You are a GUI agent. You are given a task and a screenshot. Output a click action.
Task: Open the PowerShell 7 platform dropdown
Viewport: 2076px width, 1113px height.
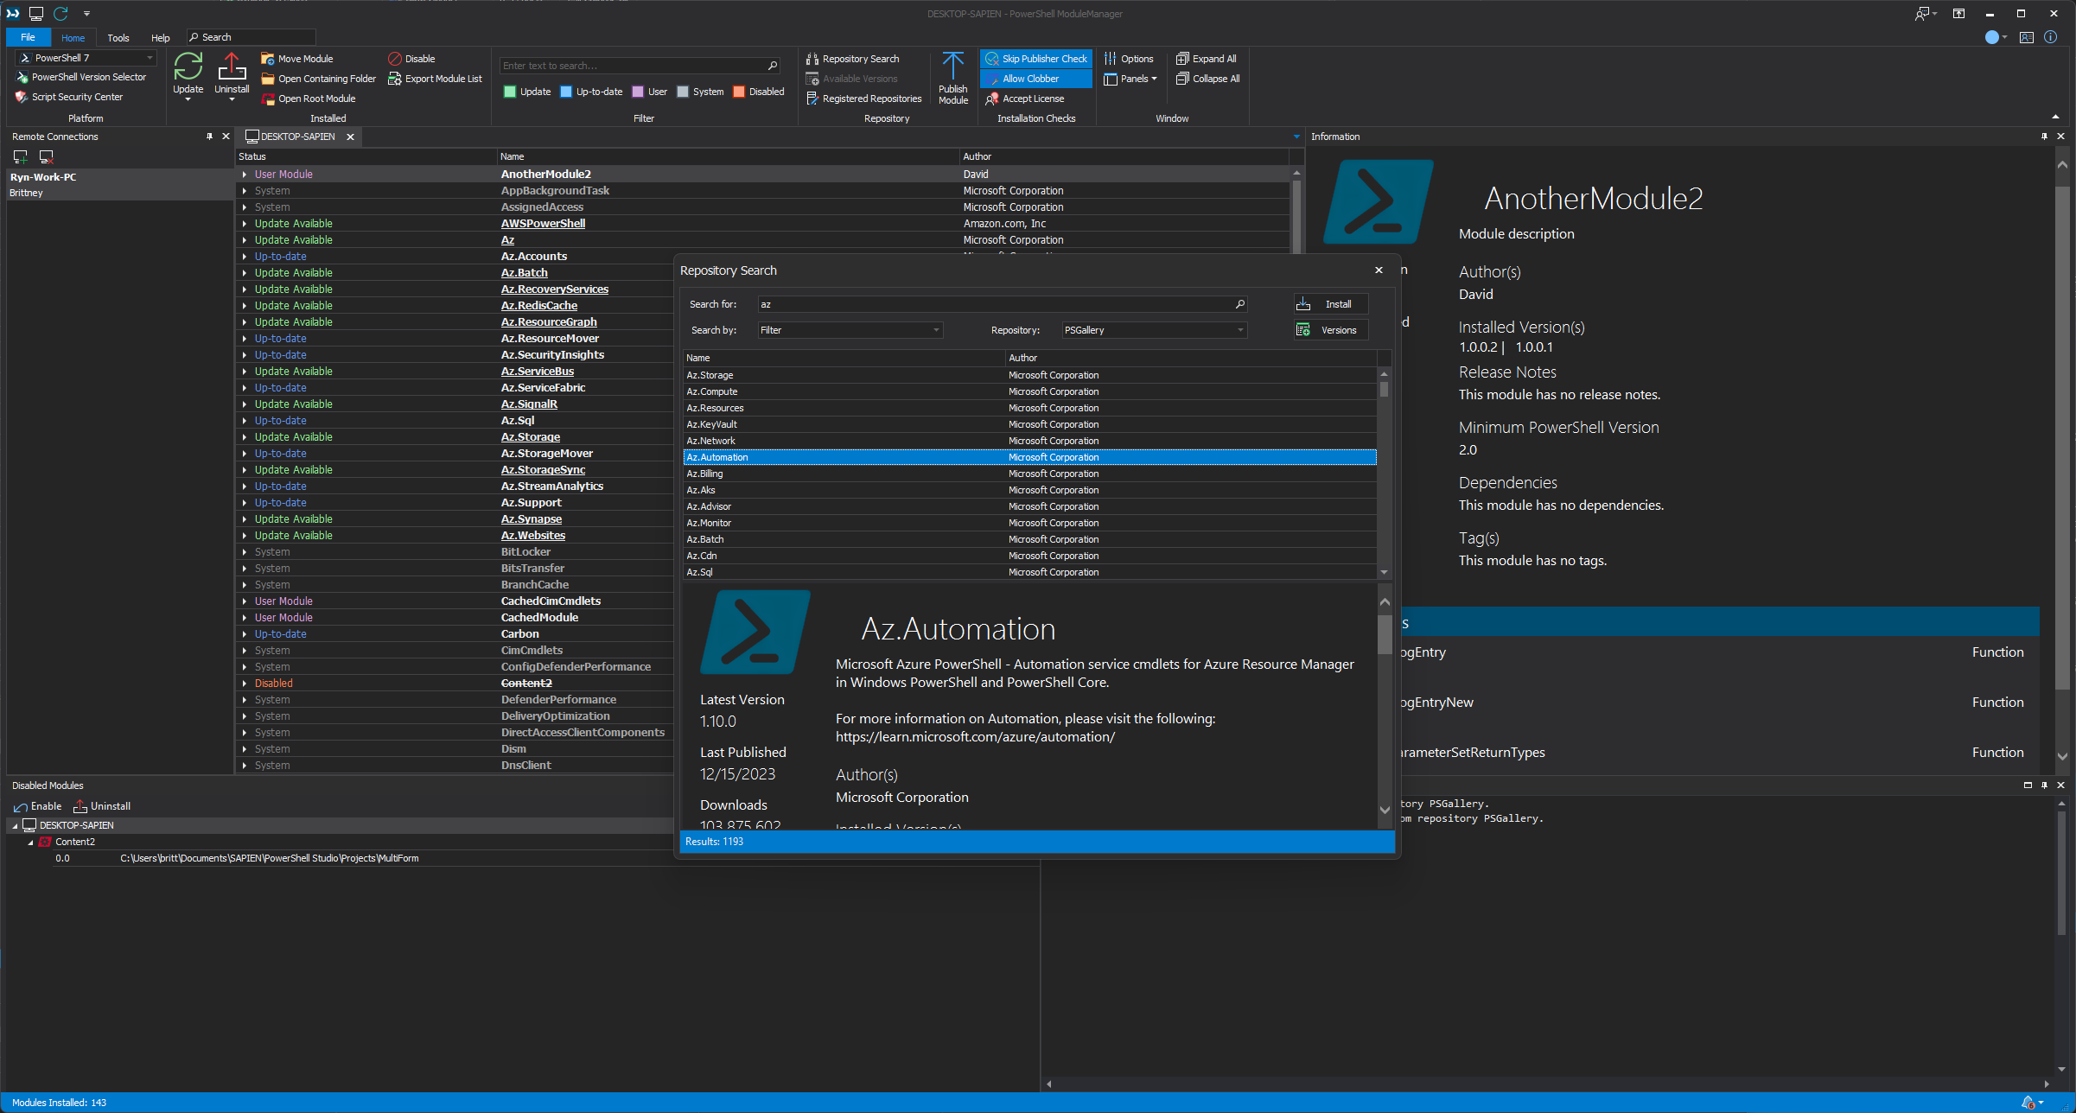click(x=150, y=58)
